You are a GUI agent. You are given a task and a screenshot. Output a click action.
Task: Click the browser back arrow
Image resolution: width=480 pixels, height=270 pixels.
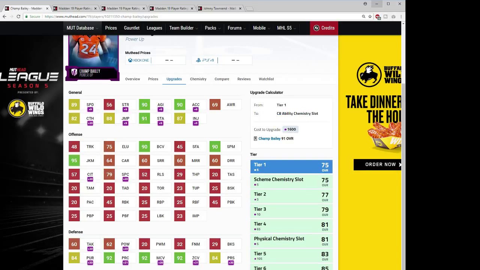pos(4,16)
